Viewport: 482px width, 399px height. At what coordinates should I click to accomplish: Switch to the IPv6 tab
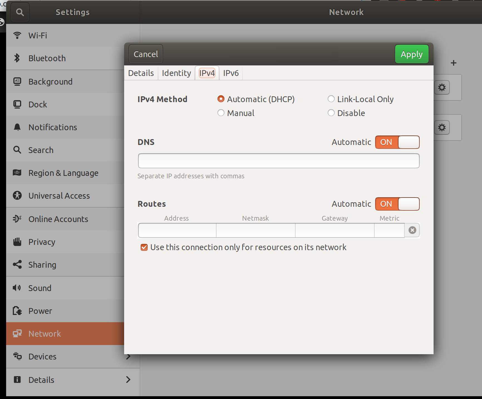231,73
